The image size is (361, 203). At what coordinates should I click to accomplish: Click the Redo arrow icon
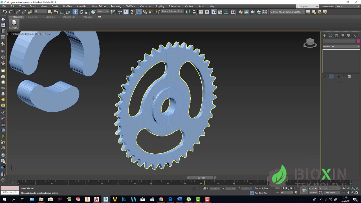pos(11,12)
